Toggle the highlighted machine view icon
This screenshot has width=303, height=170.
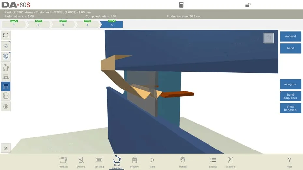coord(6,86)
